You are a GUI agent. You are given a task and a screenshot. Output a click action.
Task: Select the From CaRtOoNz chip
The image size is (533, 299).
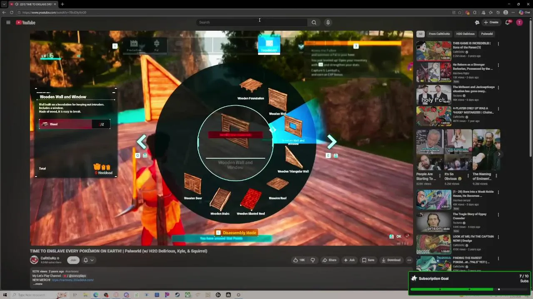439,34
